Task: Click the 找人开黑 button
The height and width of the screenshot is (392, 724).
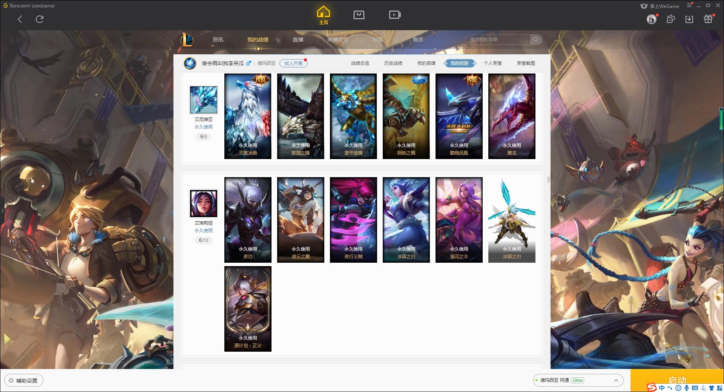Action: 293,63
